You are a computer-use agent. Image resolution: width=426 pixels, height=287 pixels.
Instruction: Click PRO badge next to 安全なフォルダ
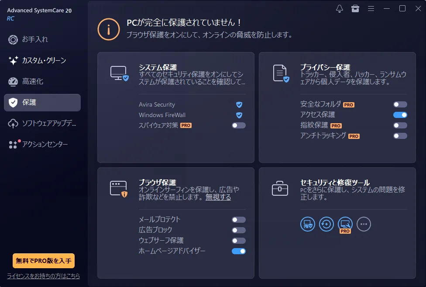point(349,105)
